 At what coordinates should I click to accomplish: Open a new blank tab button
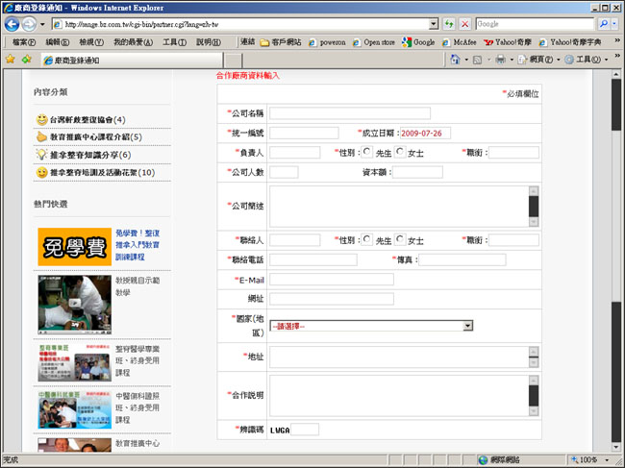234,61
